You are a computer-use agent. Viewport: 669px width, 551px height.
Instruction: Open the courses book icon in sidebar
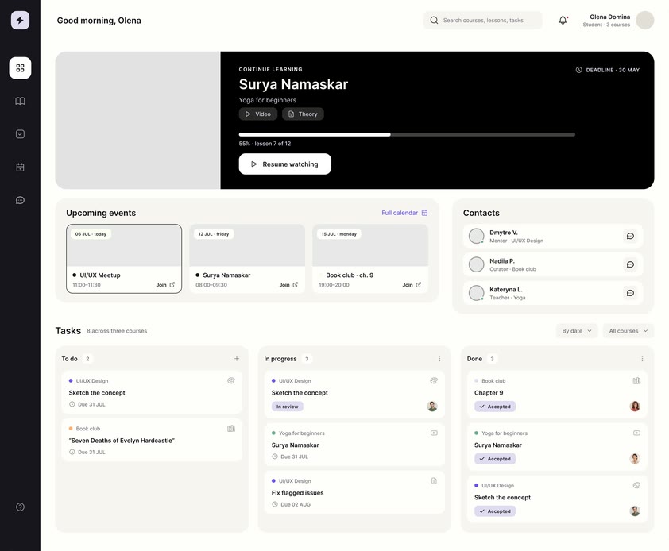click(x=20, y=101)
